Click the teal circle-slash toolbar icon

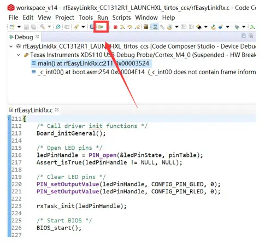click(58, 27)
